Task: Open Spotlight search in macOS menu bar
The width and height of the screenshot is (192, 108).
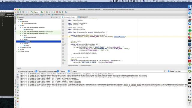Action: [x=140, y=1]
